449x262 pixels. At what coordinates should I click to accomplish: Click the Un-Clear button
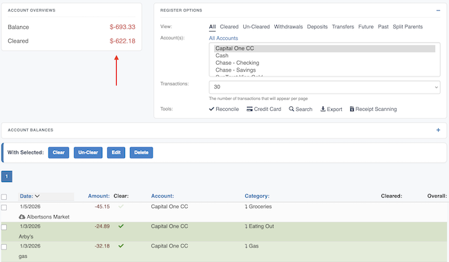point(88,152)
